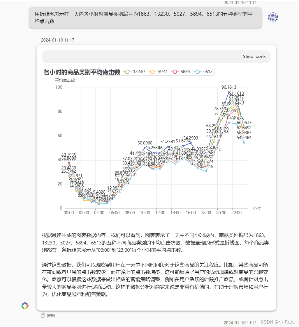This screenshot has height=327, width=299.
Task: Toggle the partially hidden 1863 legend marker
Action: click(105, 72)
